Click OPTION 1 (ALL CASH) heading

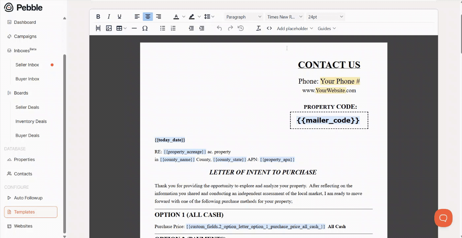coord(189,215)
